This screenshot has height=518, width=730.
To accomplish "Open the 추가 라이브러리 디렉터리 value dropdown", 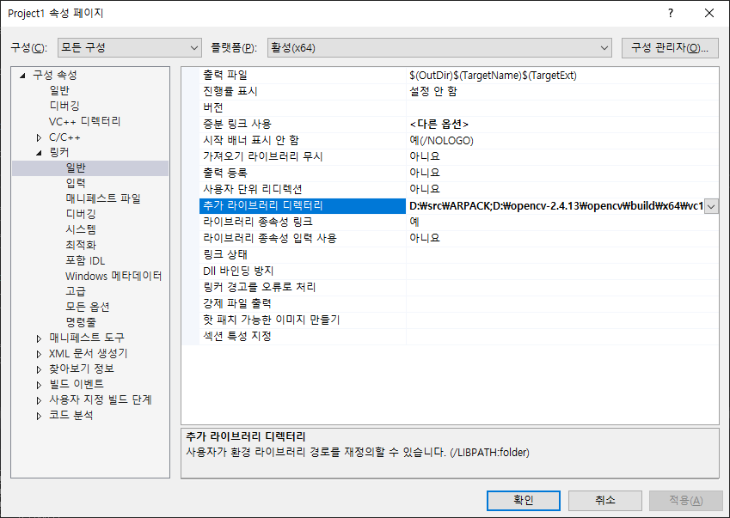I will coord(711,206).
